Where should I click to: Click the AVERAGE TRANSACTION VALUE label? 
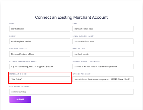[x=23, y=62]
